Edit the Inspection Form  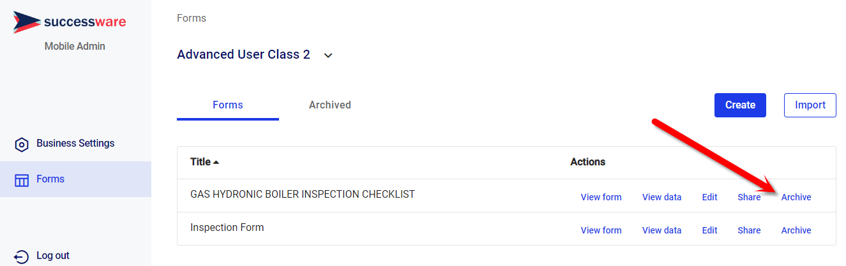click(x=709, y=230)
